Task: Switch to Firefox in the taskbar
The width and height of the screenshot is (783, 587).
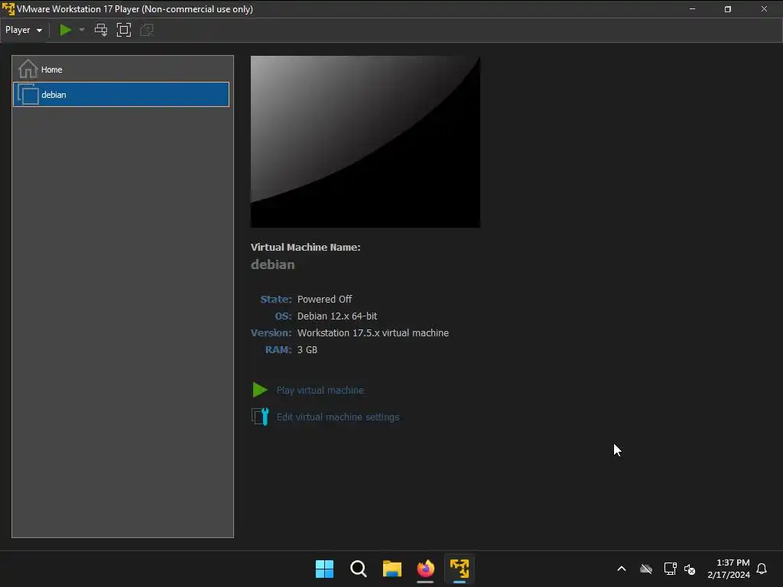Action: [425, 569]
